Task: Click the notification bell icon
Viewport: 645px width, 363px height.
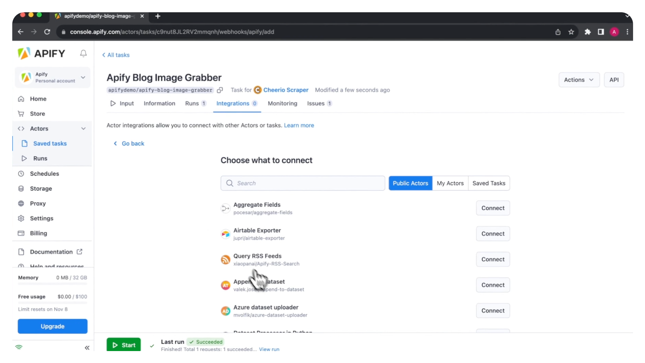Action: 83,53
